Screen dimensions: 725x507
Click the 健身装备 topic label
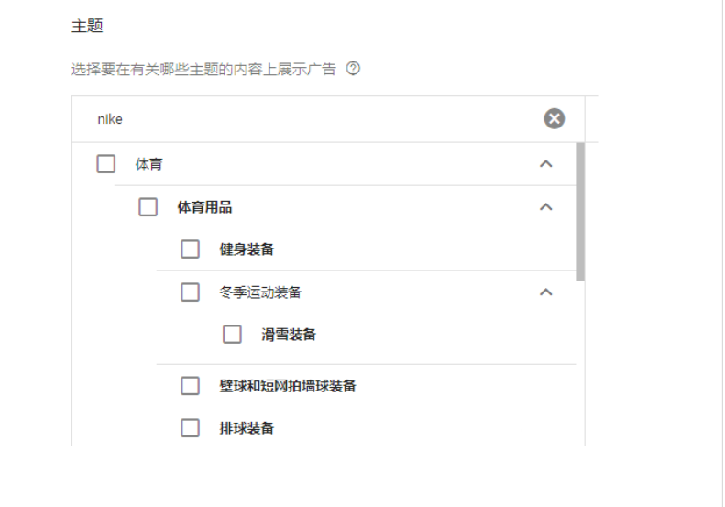247,249
